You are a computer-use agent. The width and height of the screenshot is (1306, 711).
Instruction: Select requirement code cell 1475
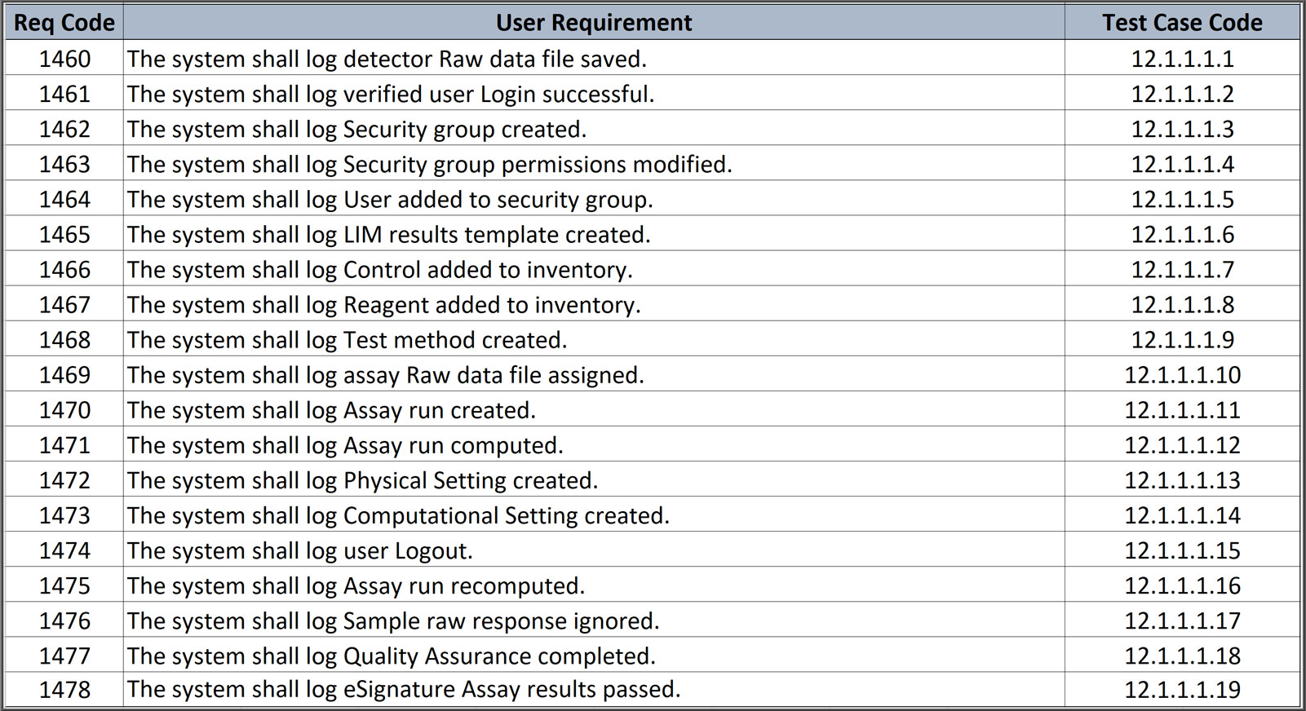pyautogui.click(x=64, y=584)
